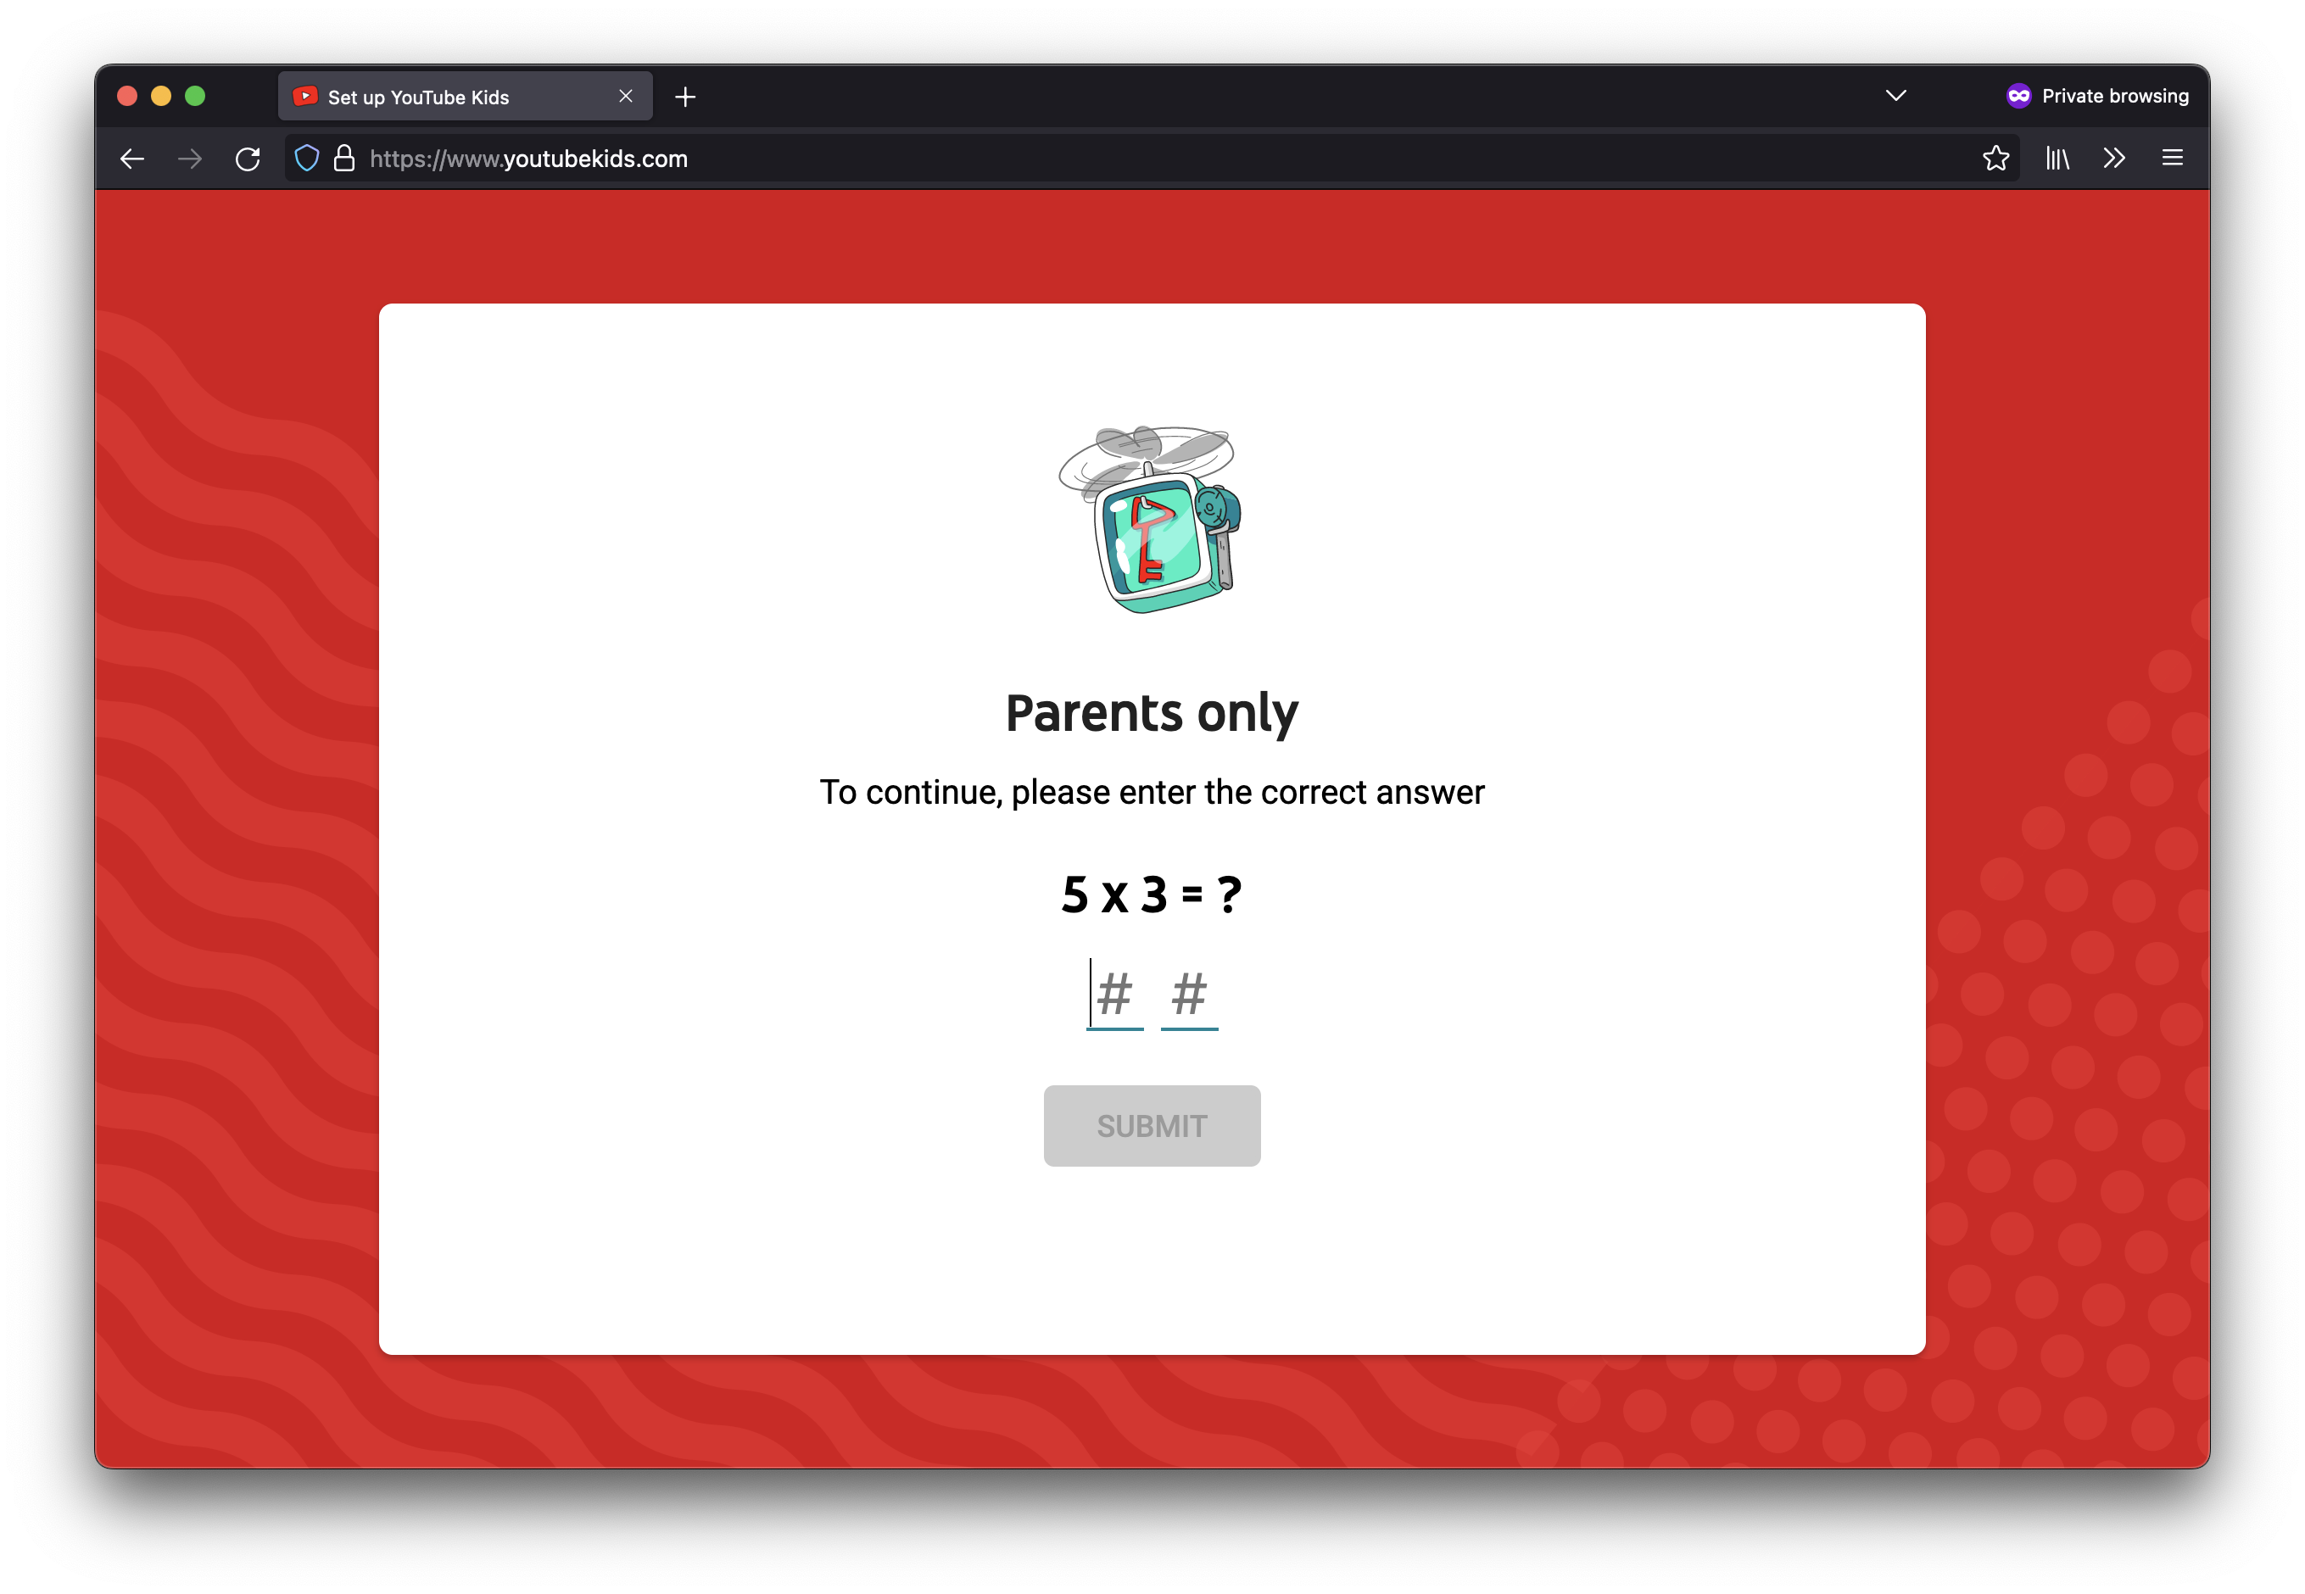Click the tab dropdown chevron arrow
Image resolution: width=2305 pixels, height=1594 pixels.
tap(1895, 97)
